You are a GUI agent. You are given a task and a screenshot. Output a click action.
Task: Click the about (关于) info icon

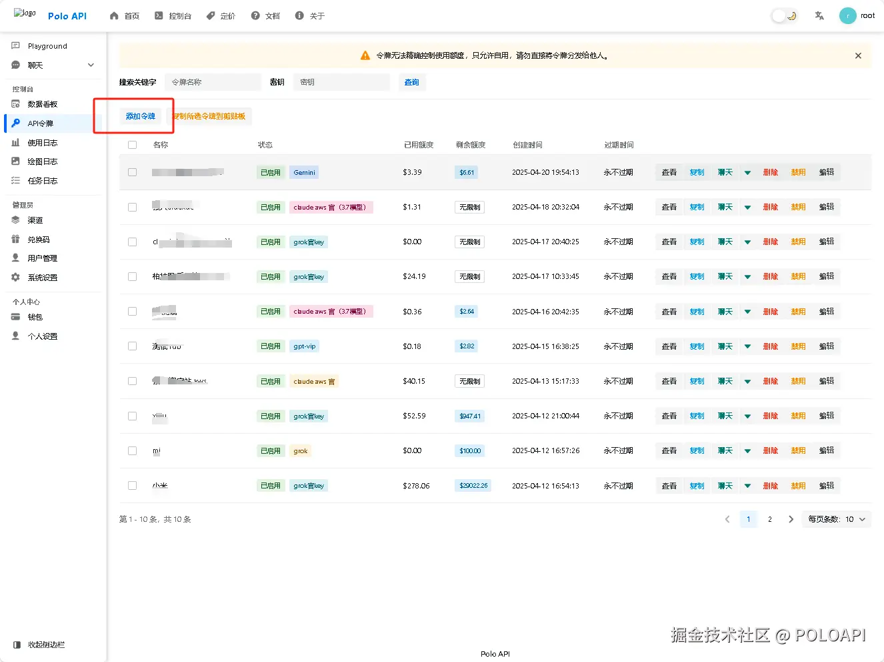tap(299, 15)
